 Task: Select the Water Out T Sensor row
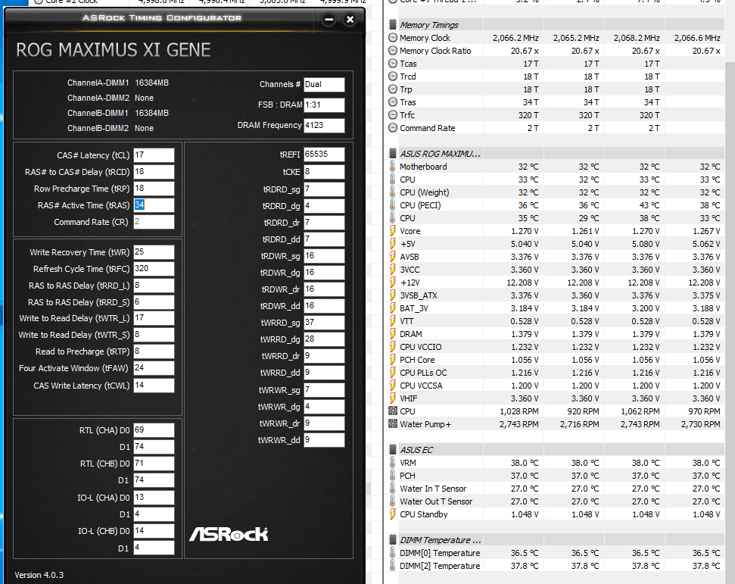coord(556,501)
